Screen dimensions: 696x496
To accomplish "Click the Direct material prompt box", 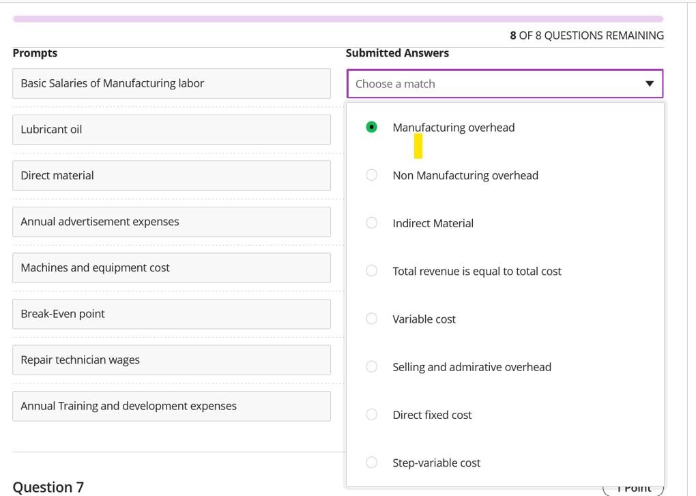I will click(x=171, y=175).
